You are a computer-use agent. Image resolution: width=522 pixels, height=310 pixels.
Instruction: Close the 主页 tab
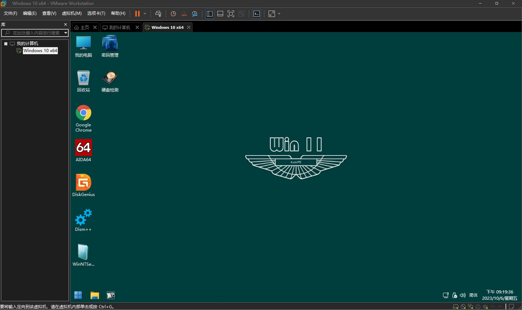[95, 27]
